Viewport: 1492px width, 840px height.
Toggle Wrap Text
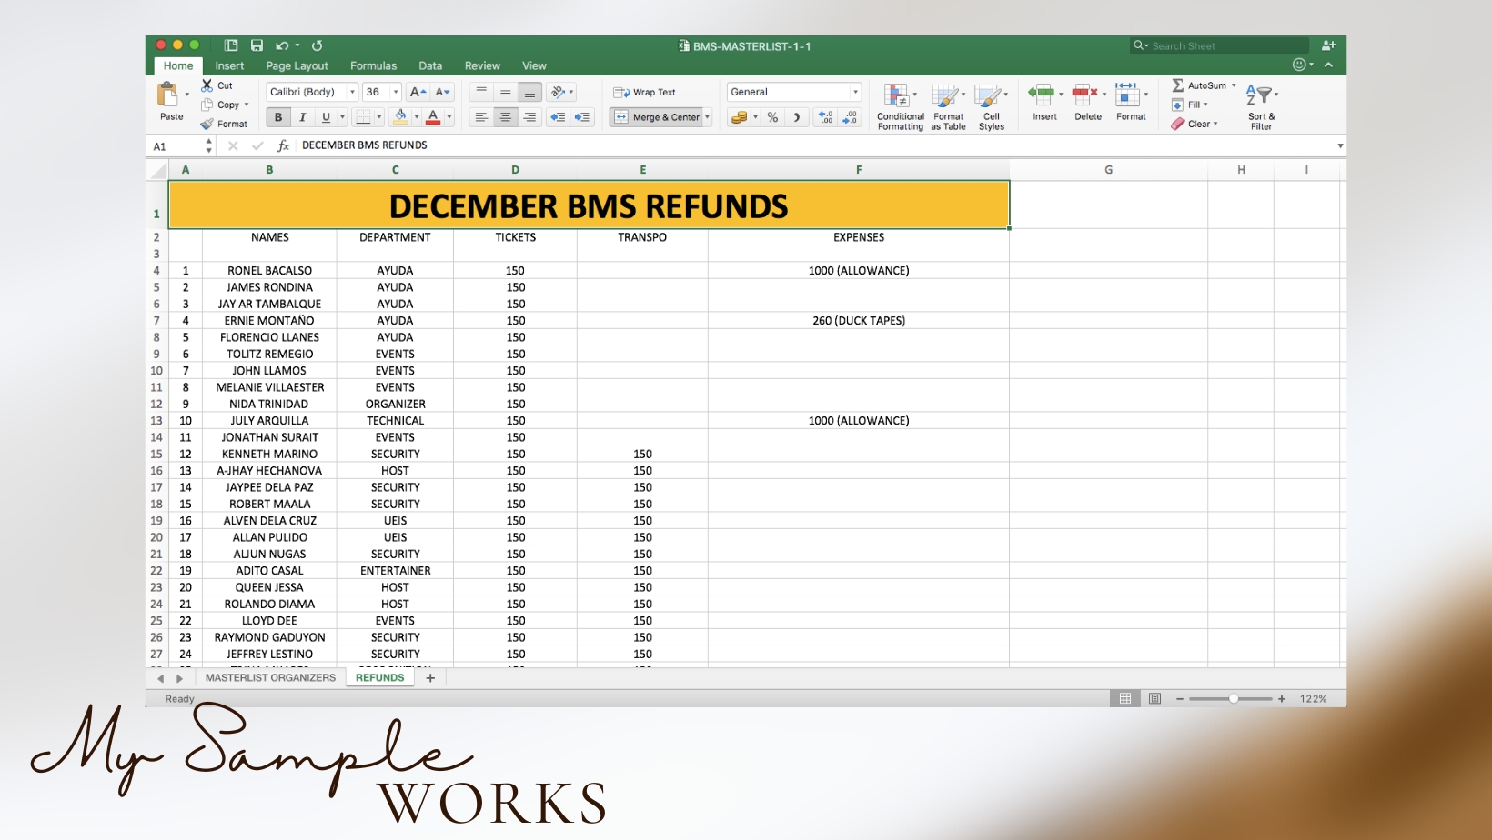point(644,92)
